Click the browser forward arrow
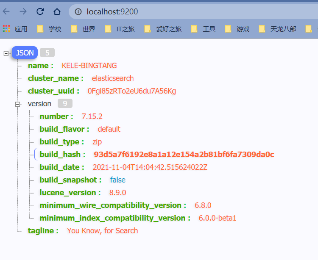Screen dimensions: 318x260 [x=23, y=11]
